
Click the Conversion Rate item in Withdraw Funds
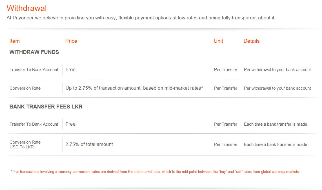[25, 88]
